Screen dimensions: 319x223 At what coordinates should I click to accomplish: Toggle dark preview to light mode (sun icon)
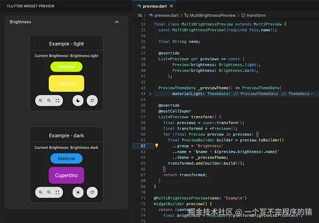pos(78,192)
